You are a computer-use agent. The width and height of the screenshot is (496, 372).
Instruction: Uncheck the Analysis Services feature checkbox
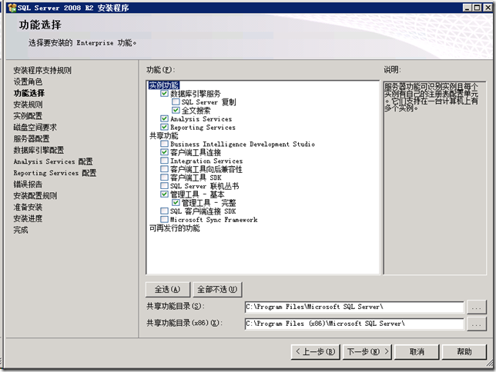pos(164,118)
